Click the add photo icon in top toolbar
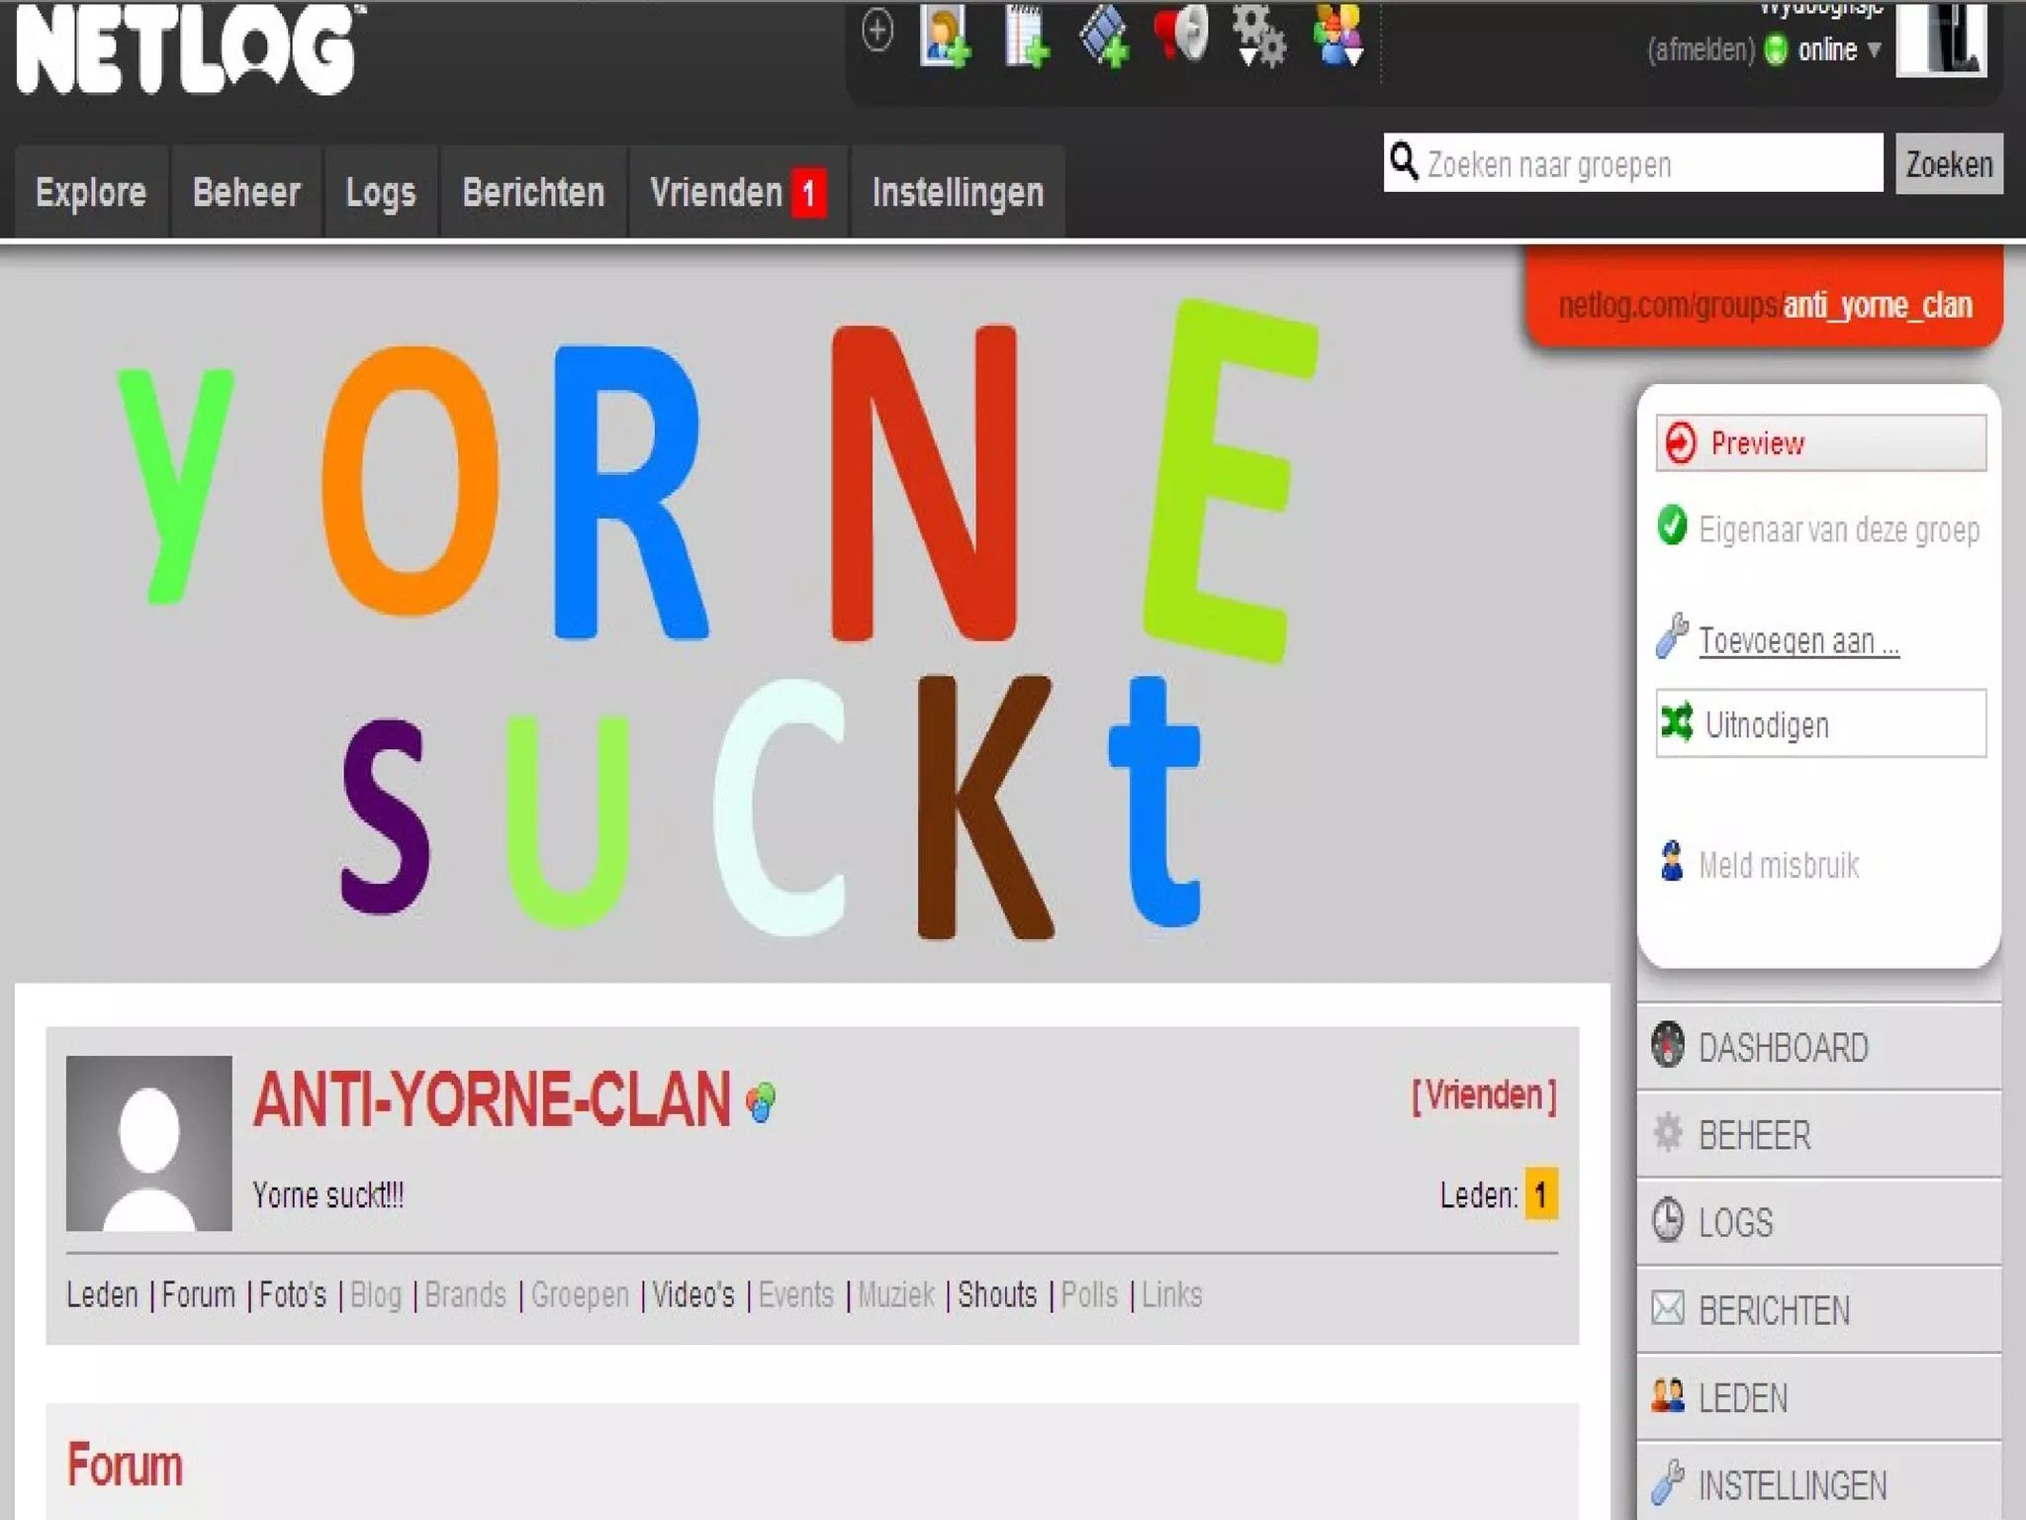2026x1520 pixels. (945, 36)
